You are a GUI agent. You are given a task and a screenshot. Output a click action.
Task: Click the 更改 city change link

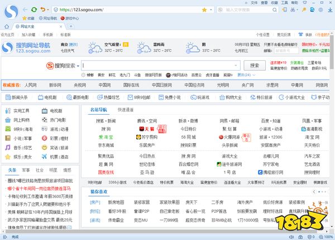(x=72, y=44)
